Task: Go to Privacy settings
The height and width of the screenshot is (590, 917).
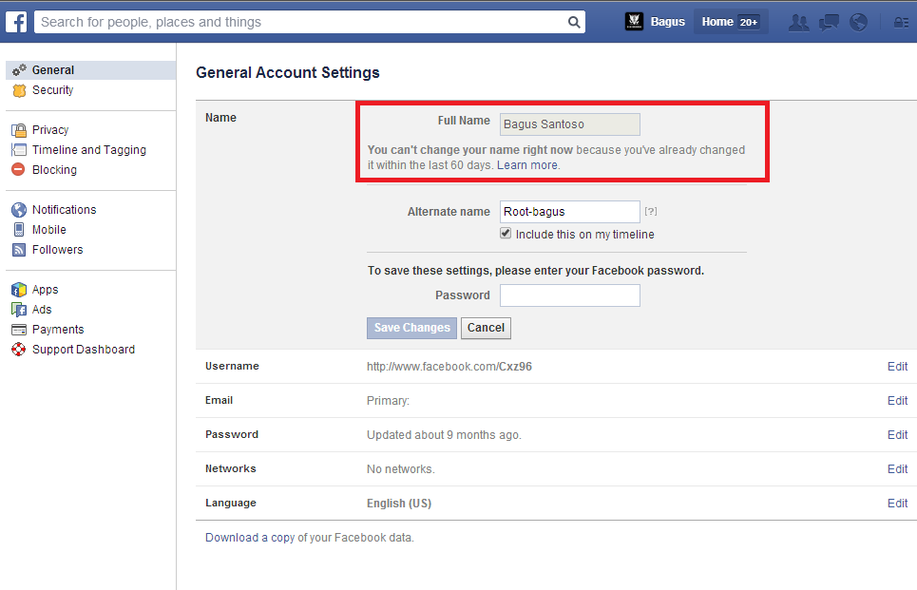Action: coord(50,130)
